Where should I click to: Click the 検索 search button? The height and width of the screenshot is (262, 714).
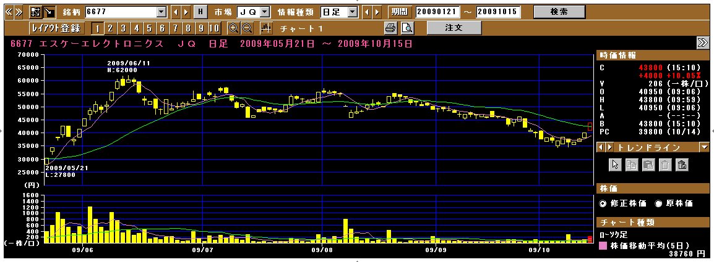tap(559, 12)
